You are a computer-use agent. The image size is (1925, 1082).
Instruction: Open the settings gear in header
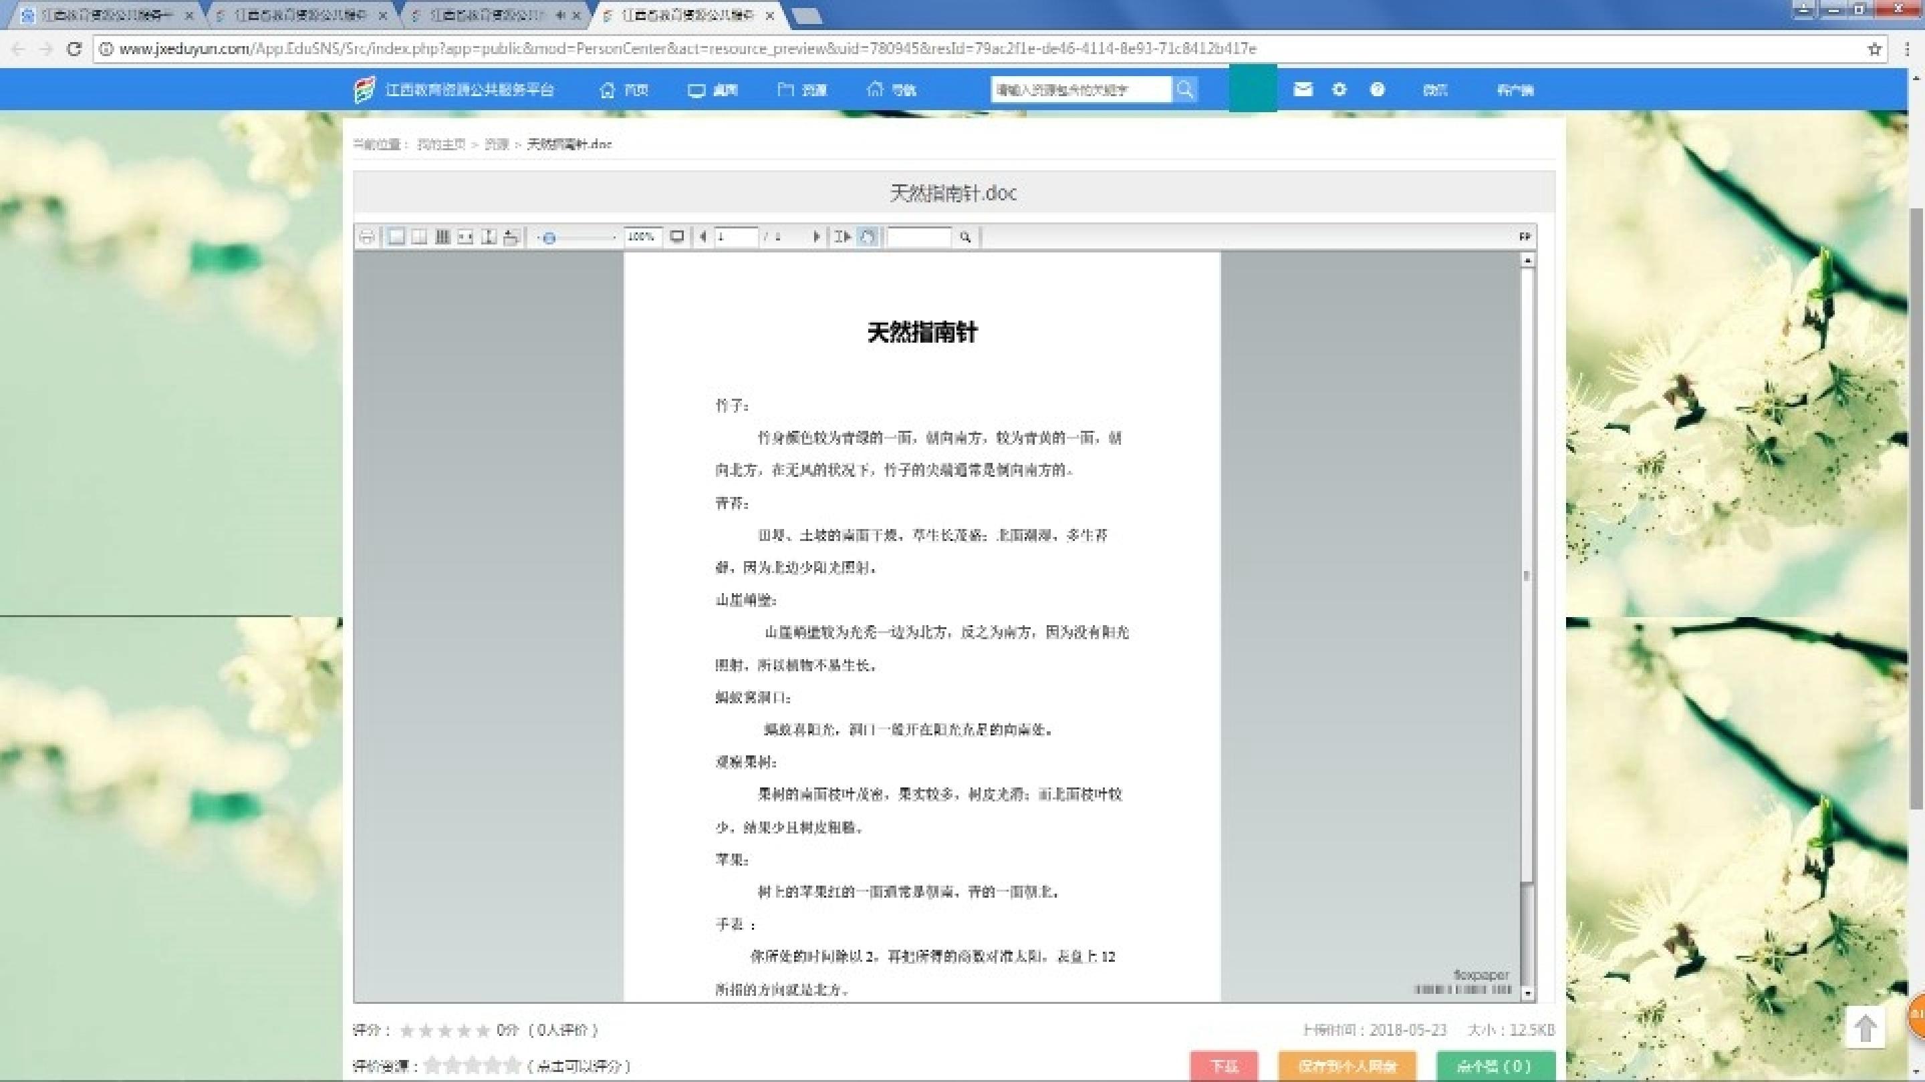(x=1339, y=89)
